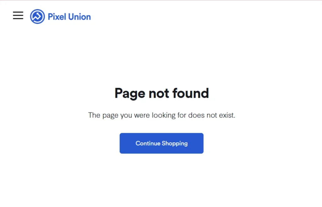Click the word "looking" in the message

[164, 116]
